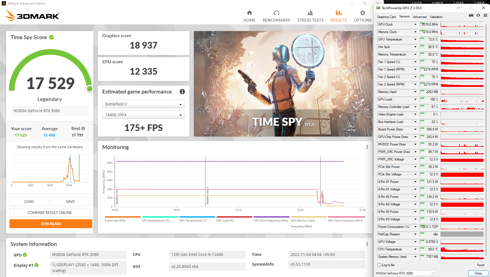The image size is (490, 277).
Task: Open the CPU Temperature sensor dropdown
Action: click(416, 249)
